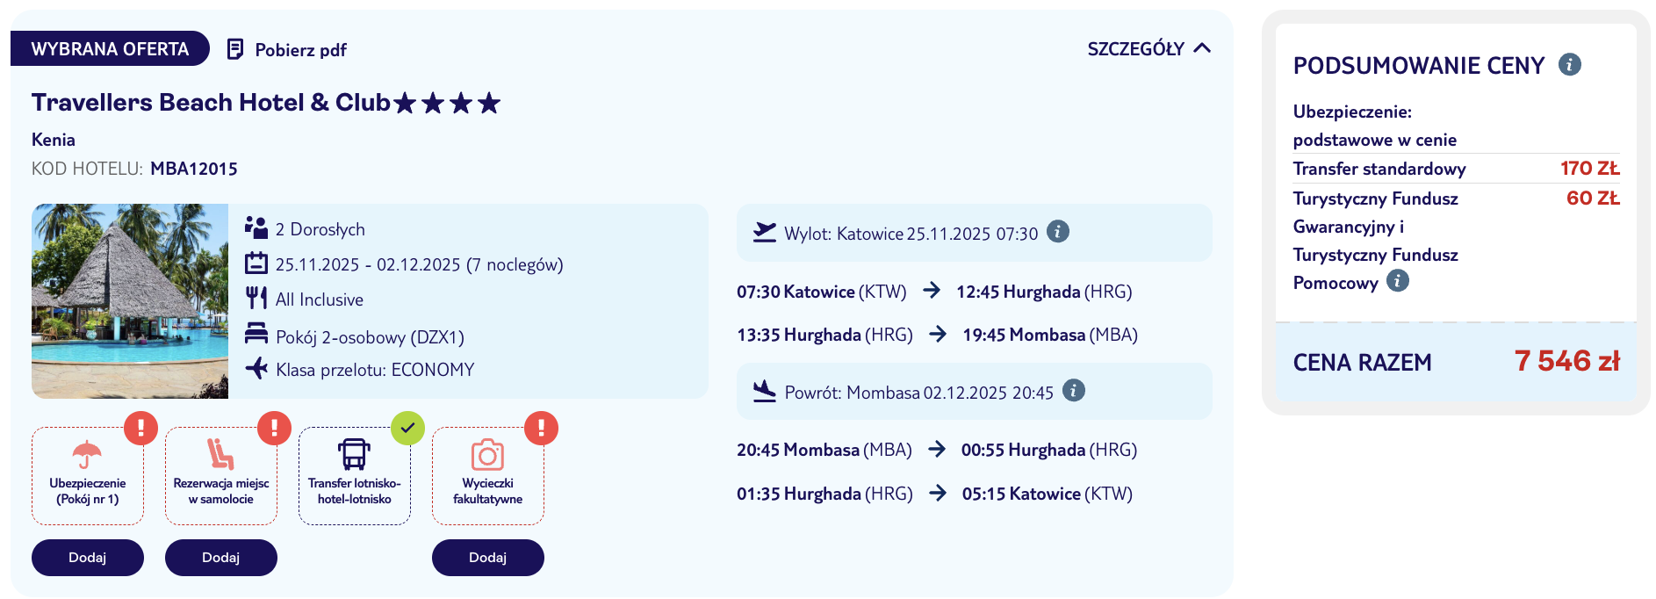Select the WYBRANA OFERTA tab badge
Screen dimensions: 1656x599
point(109,49)
